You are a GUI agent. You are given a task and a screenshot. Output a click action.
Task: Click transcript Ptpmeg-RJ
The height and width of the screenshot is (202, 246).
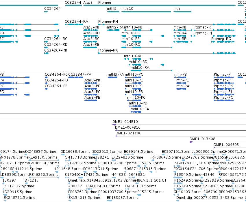pyautogui.click(x=203, y=33)
